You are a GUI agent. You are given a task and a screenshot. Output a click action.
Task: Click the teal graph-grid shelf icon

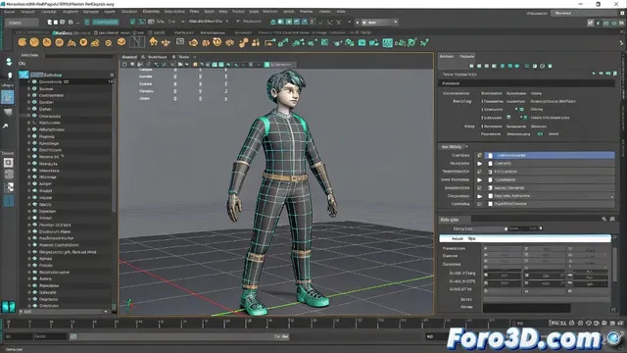[387, 43]
